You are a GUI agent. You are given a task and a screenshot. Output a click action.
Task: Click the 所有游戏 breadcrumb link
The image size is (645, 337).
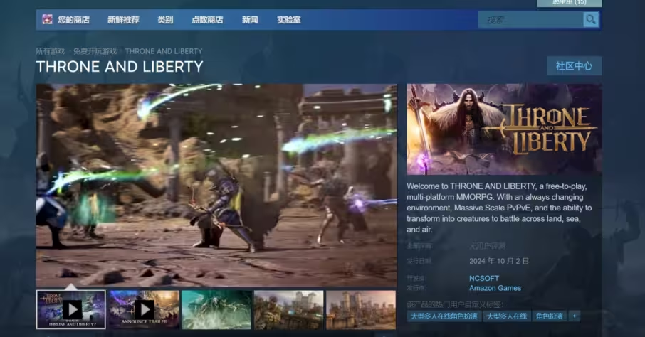point(50,51)
